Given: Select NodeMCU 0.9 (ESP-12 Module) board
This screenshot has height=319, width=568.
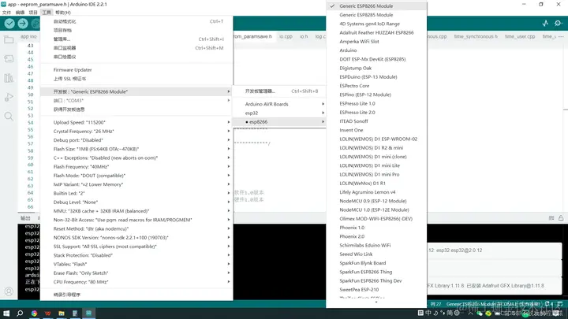Looking at the screenshot, I should coord(376,201).
